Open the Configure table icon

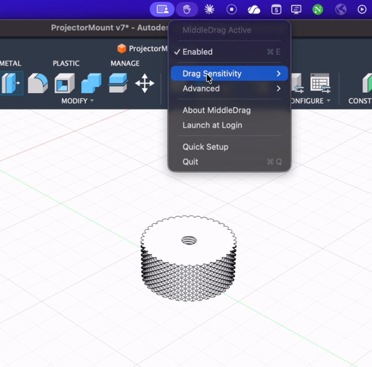pyautogui.click(x=320, y=83)
